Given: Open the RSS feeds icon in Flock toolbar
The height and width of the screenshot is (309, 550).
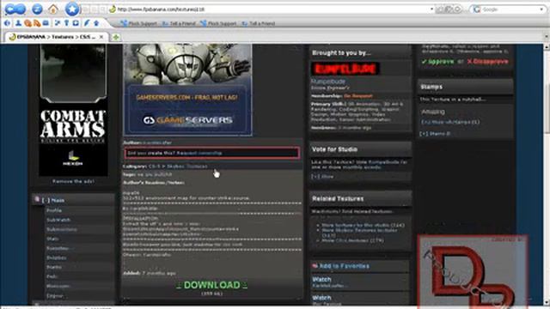Looking at the screenshot, I should tap(37, 23).
